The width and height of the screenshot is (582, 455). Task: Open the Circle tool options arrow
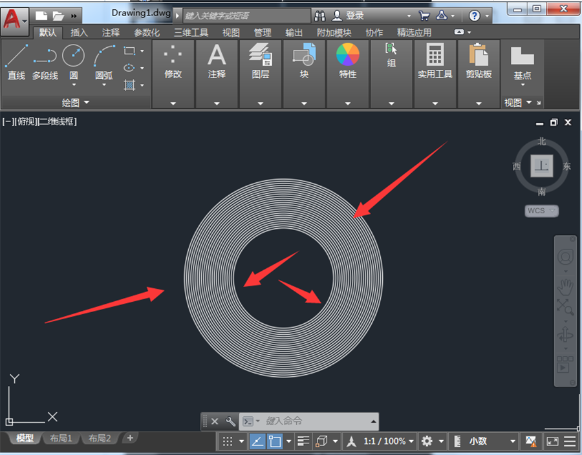click(74, 85)
